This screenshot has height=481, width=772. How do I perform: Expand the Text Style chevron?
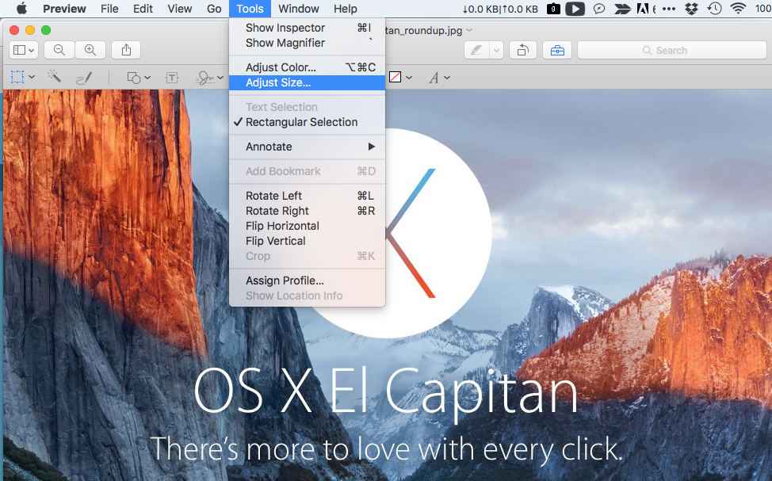point(447,78)
